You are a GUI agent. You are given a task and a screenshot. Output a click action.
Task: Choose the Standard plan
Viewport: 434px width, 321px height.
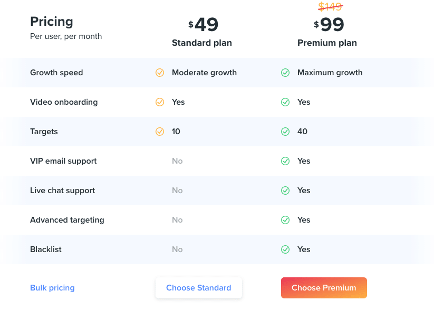[x=199, y=288]
